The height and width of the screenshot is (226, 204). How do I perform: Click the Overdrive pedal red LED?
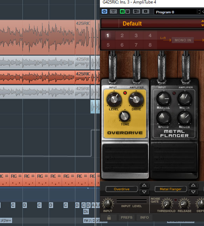coord(125,93)
